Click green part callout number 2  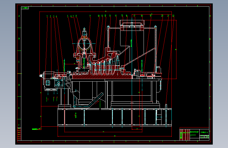tap(50, 16)
